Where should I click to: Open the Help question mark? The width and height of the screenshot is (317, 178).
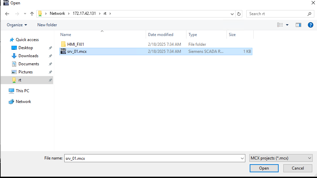311,25
